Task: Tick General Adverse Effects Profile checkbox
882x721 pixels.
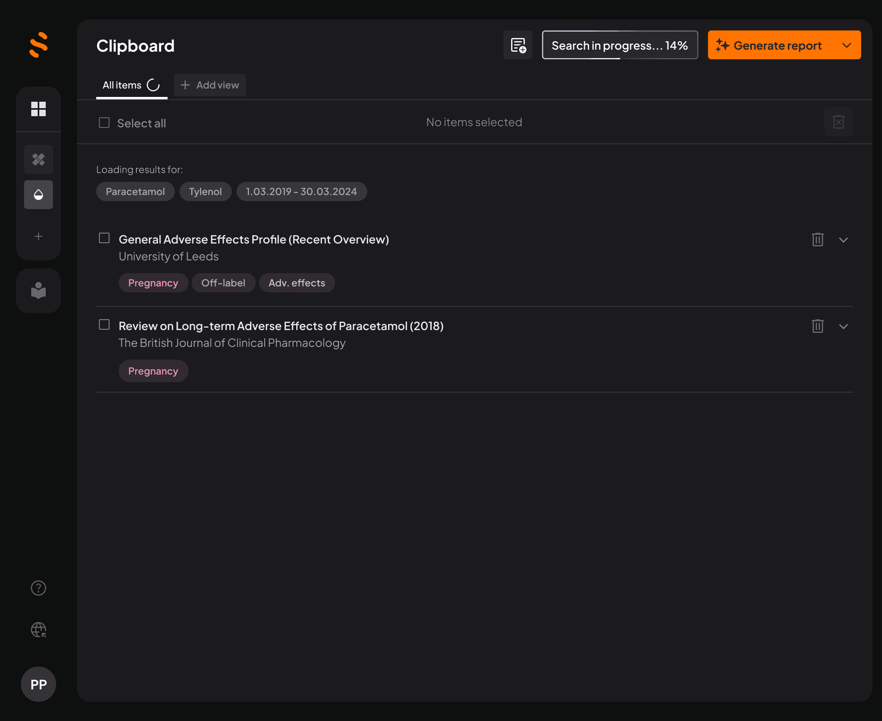Action: 104,238
